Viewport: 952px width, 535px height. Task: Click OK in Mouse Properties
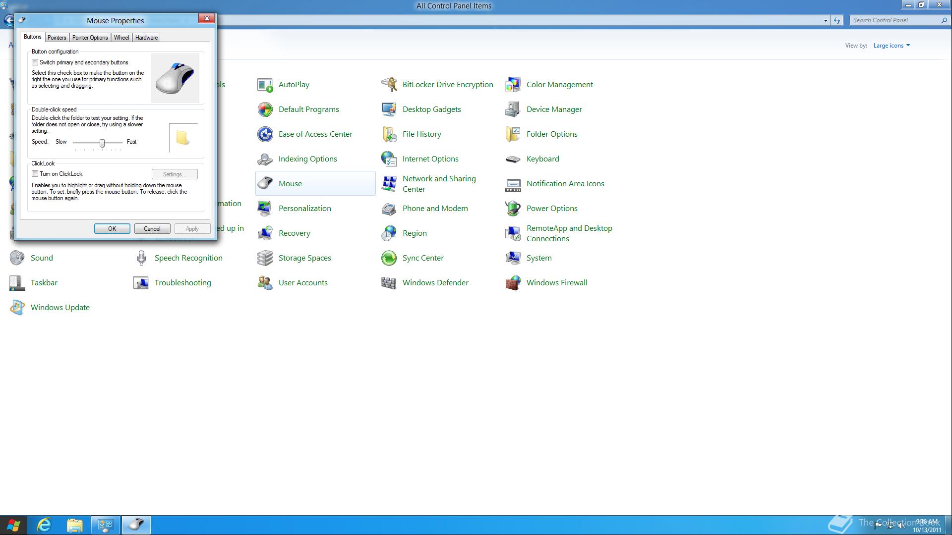click(112, 229)
